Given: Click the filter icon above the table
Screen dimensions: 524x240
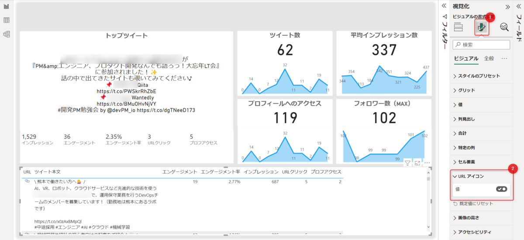Looking at the screenshot, I should pyautogui.click(x=407, y=163).
